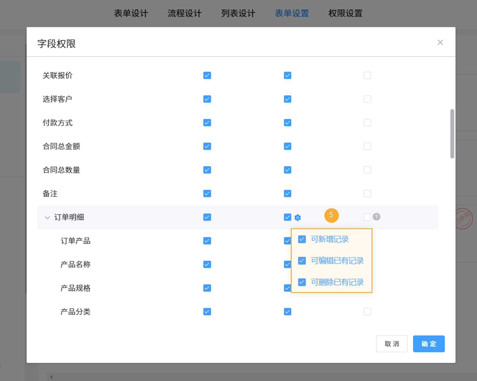The width and height of the screenshot is (477, 381).
Task: Click the 选择客户 field label
Action: pos(57,99)
